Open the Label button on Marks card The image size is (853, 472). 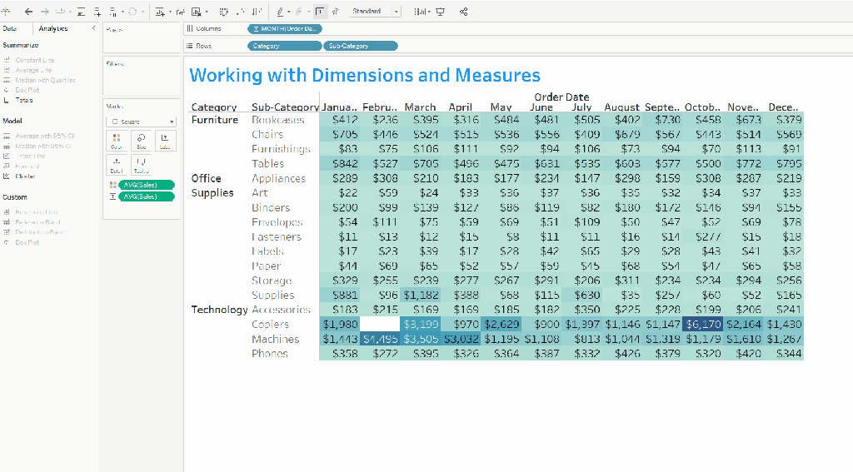[164, 140]
